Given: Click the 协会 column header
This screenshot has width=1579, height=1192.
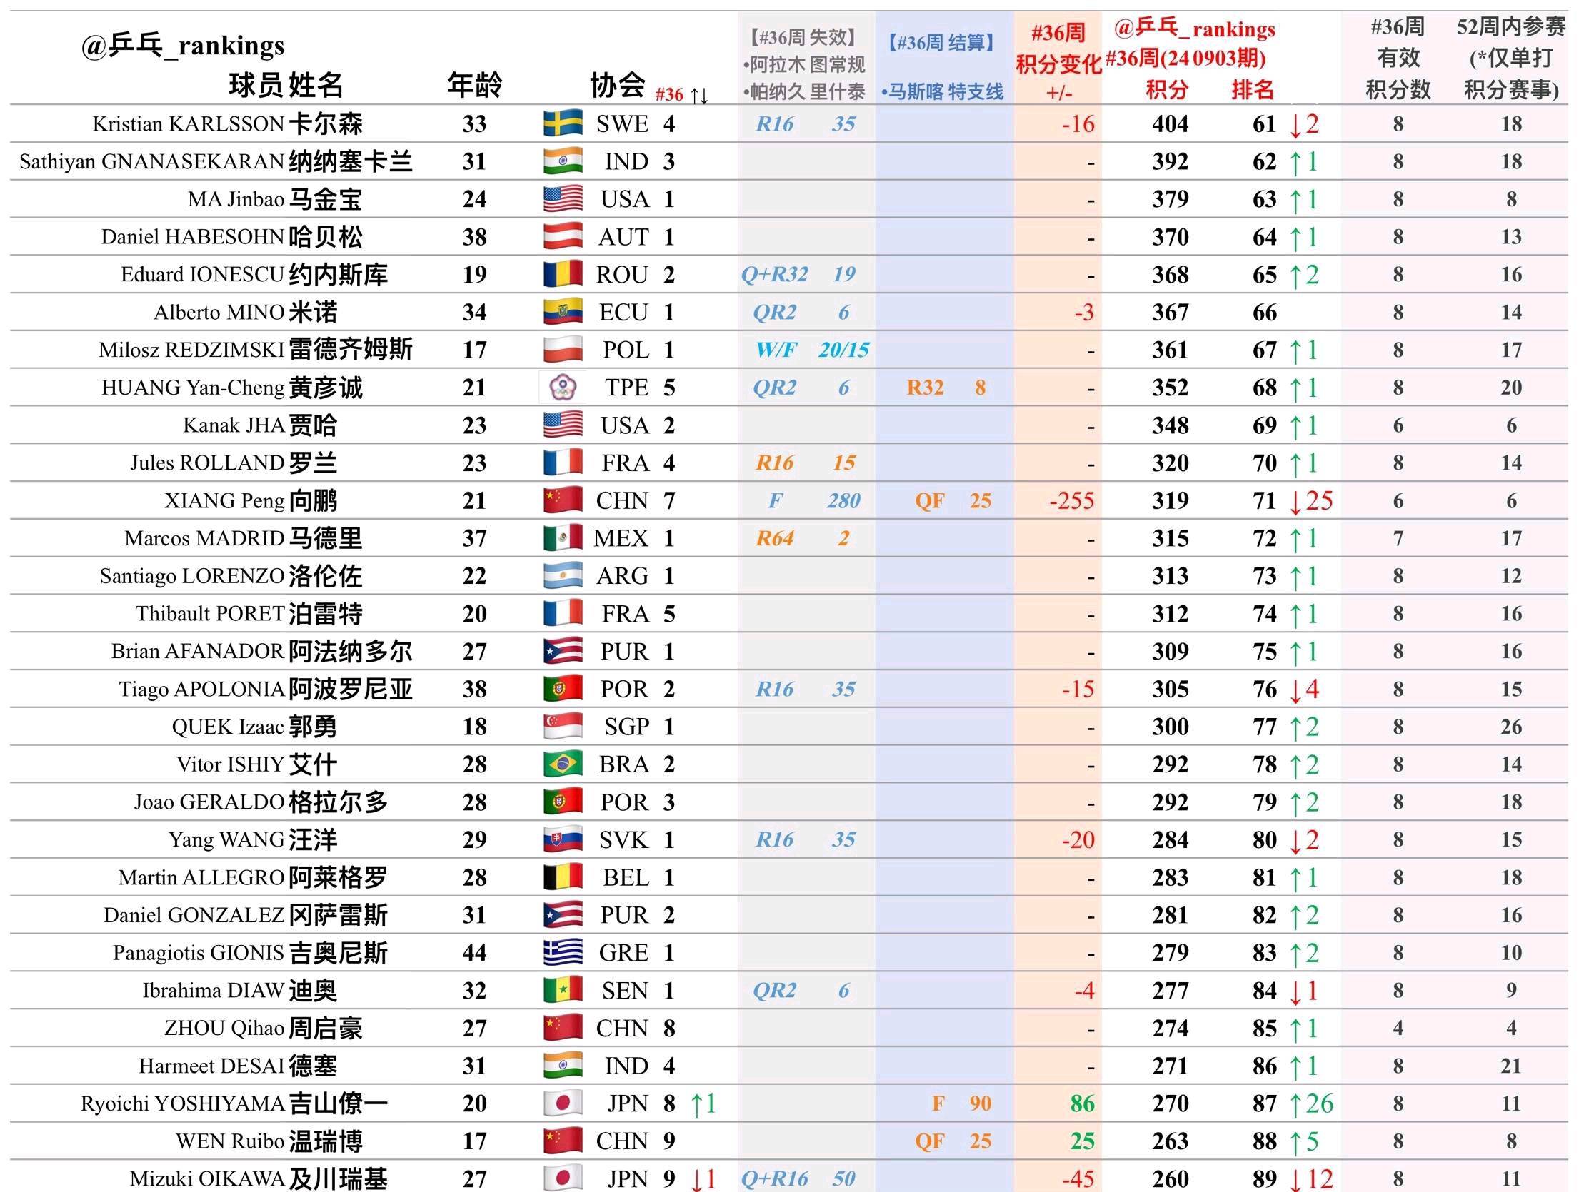Looking at the screenshot, I should coord(618,86).
